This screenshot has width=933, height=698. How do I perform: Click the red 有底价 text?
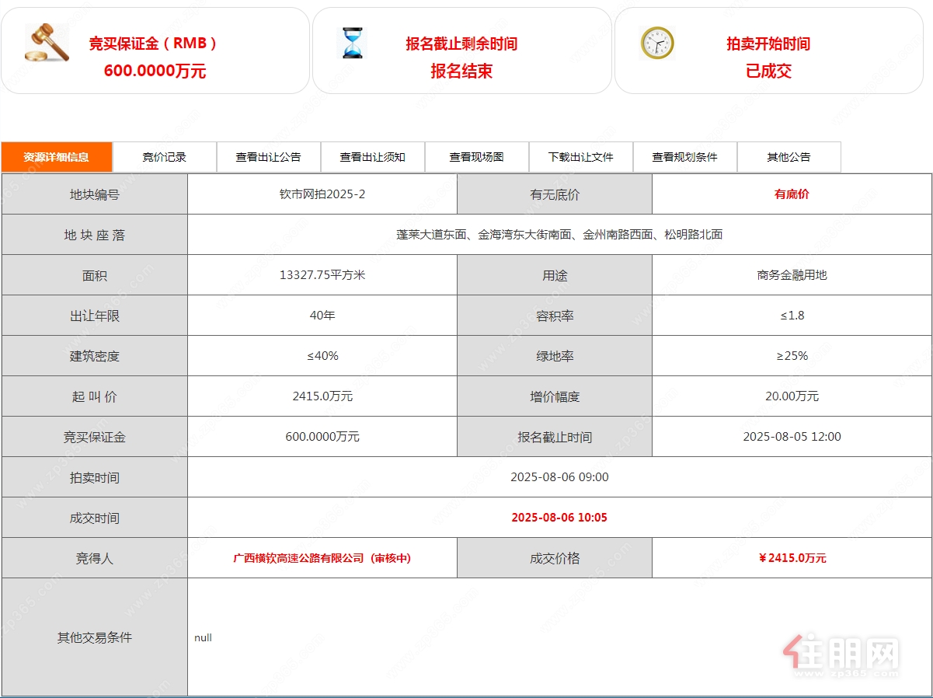792,194
